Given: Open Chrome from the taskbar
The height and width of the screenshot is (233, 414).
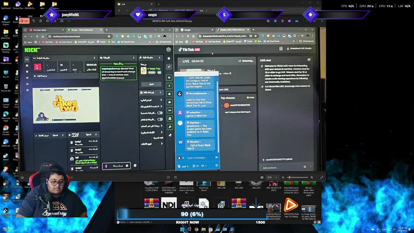Looking at the screenshot, I should [x=196, y=230].
